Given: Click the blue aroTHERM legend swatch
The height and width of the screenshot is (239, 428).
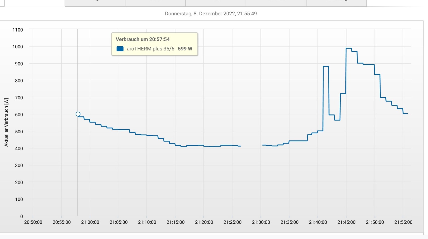Looking at the screenshot, I should pyautogui.click(x=120, y=49).
